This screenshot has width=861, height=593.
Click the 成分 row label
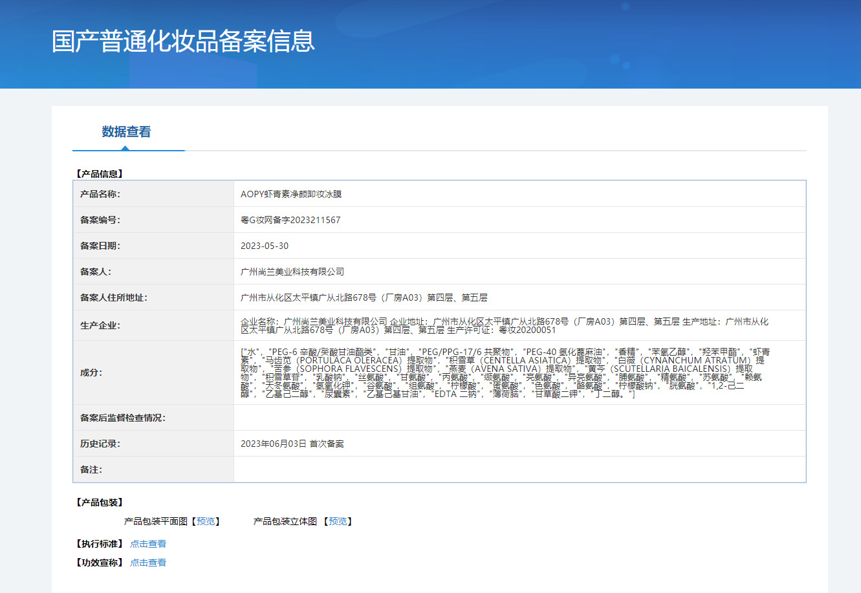[x=91, y=372]
